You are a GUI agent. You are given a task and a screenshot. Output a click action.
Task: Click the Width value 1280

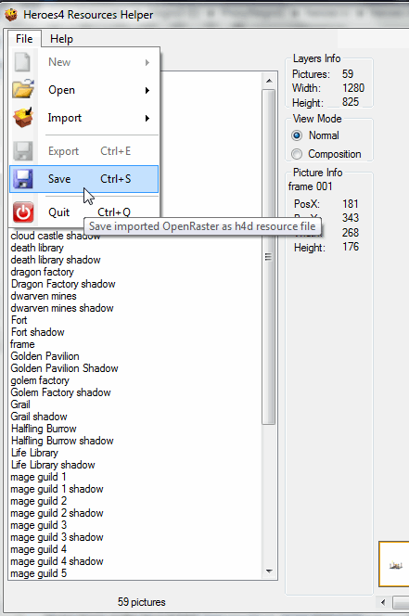(x=353, y=88)
